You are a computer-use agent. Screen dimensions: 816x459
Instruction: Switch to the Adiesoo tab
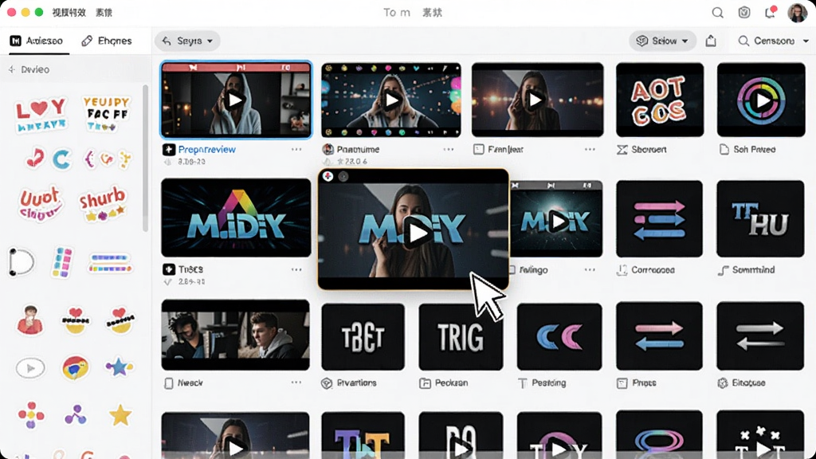(x=37, y=41)
